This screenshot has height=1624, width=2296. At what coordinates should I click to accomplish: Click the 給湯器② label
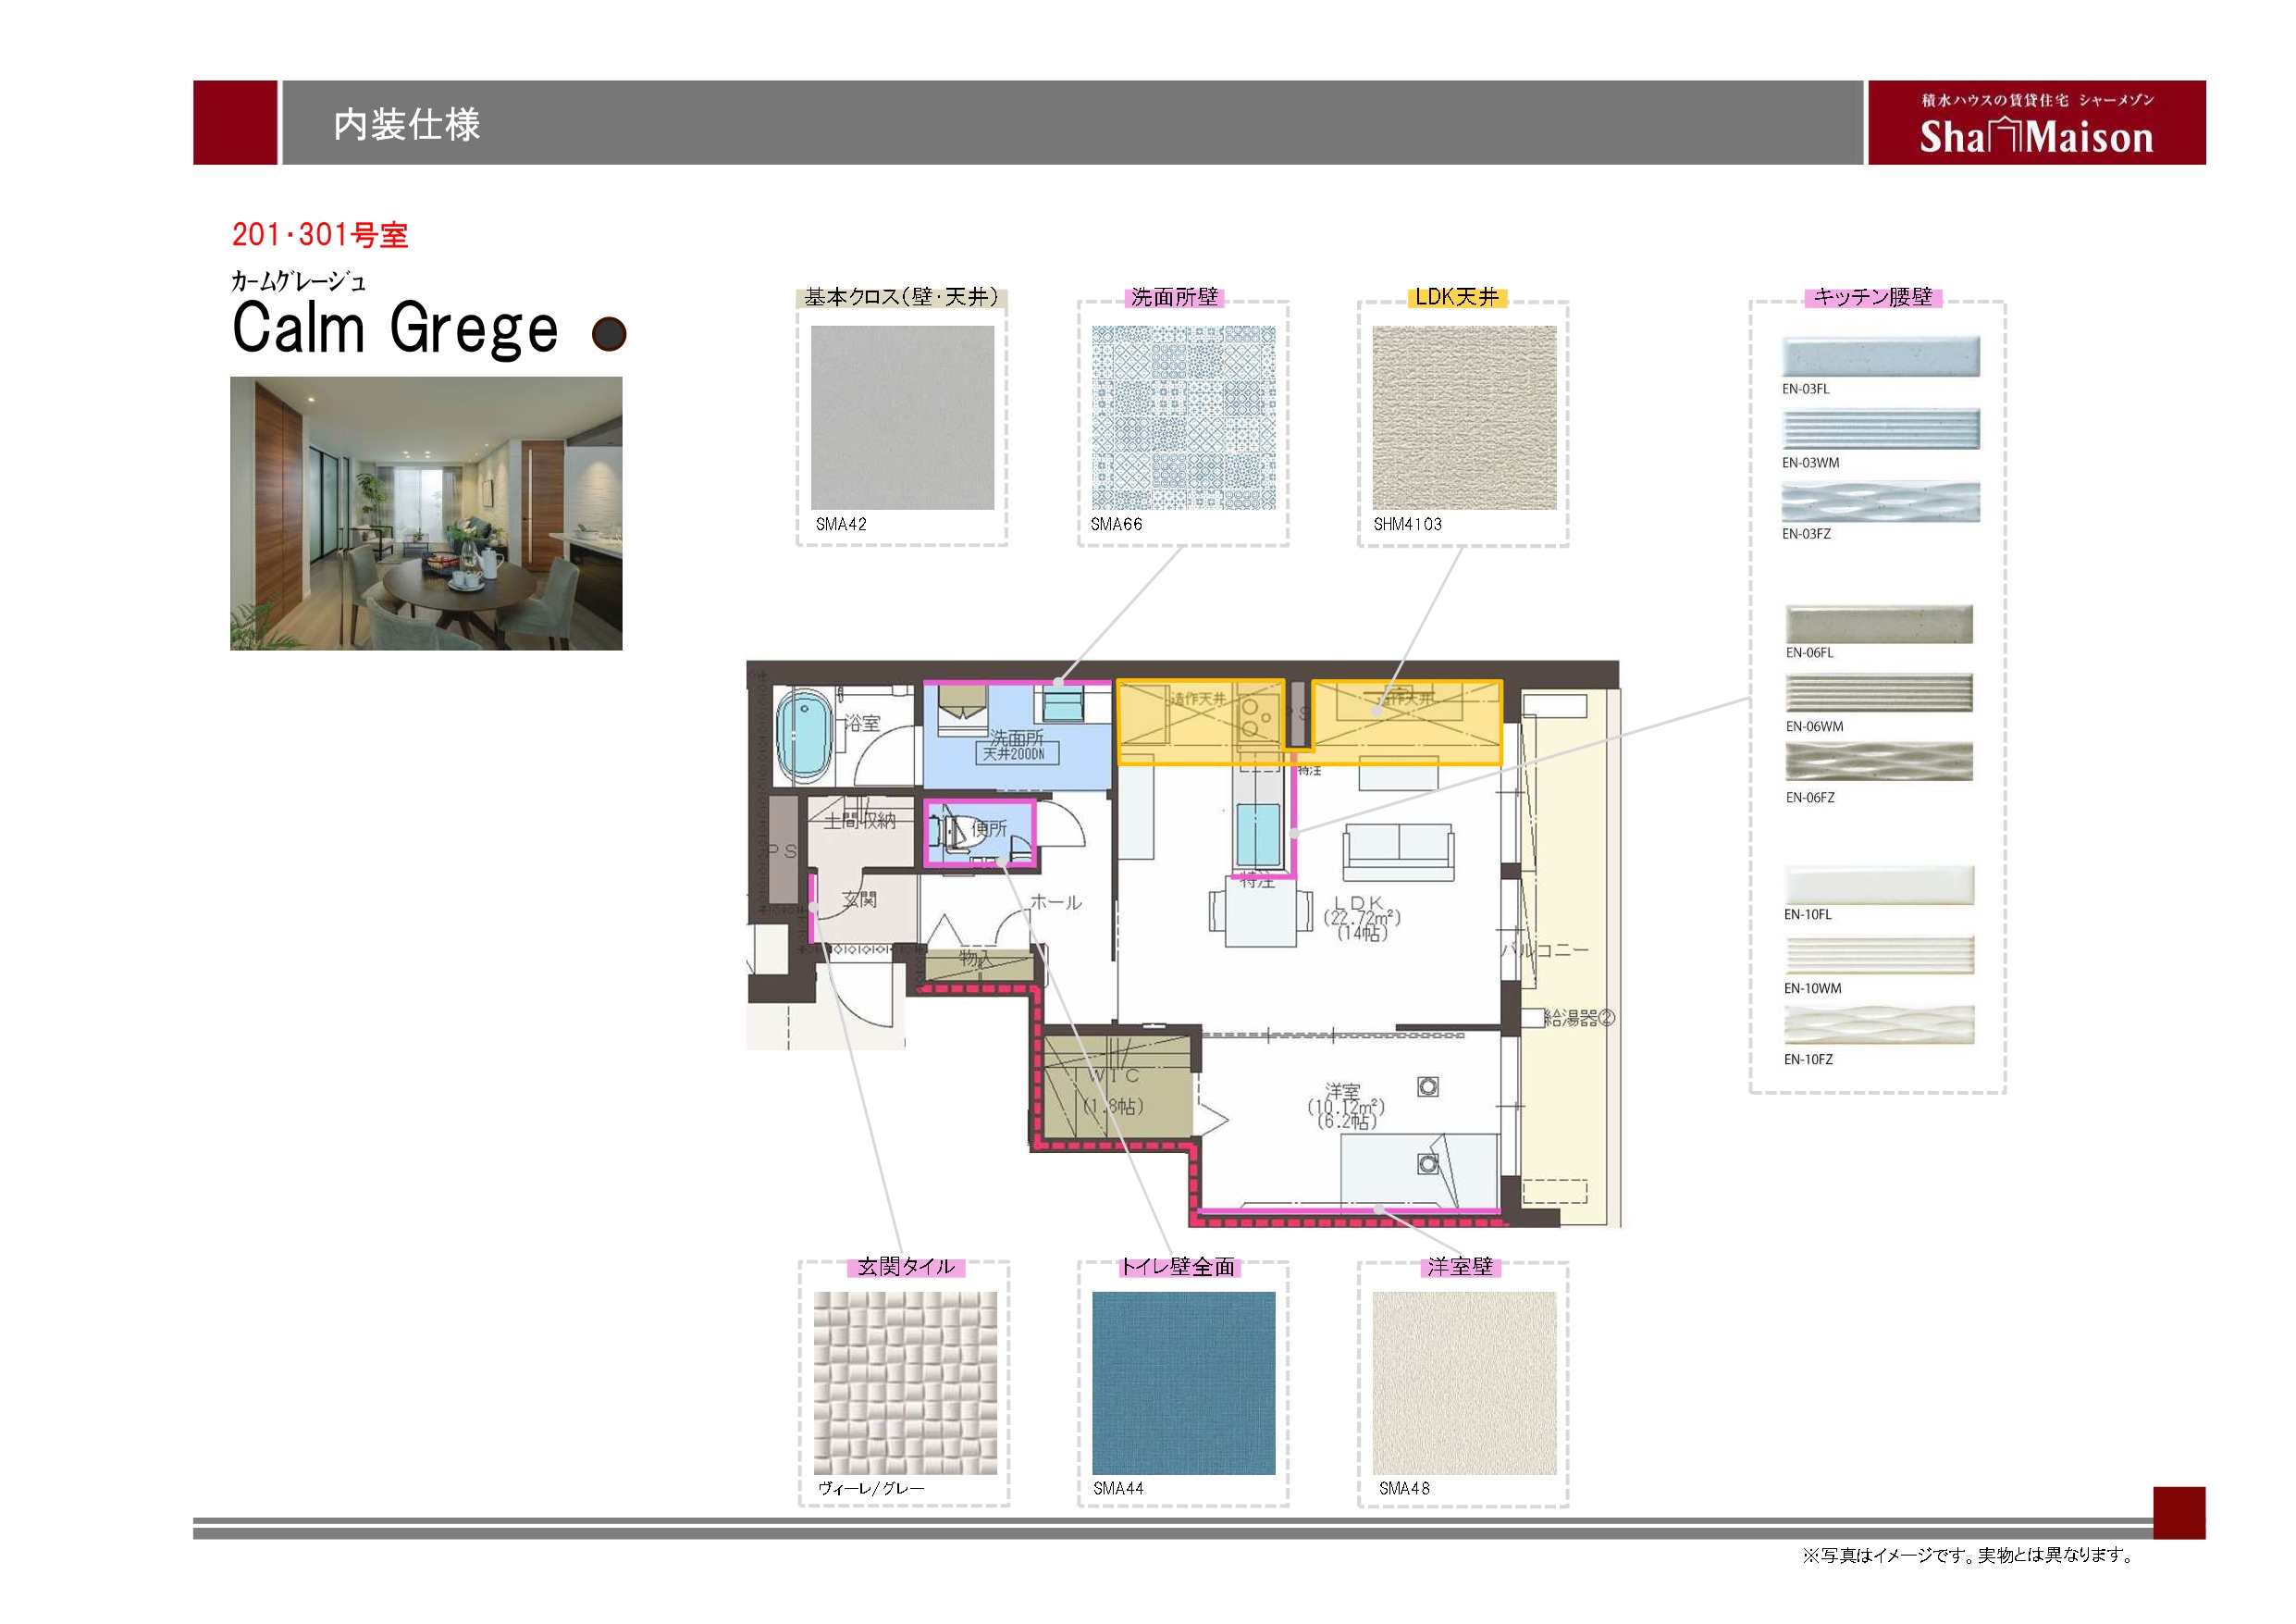[x=1579, y=1019]
